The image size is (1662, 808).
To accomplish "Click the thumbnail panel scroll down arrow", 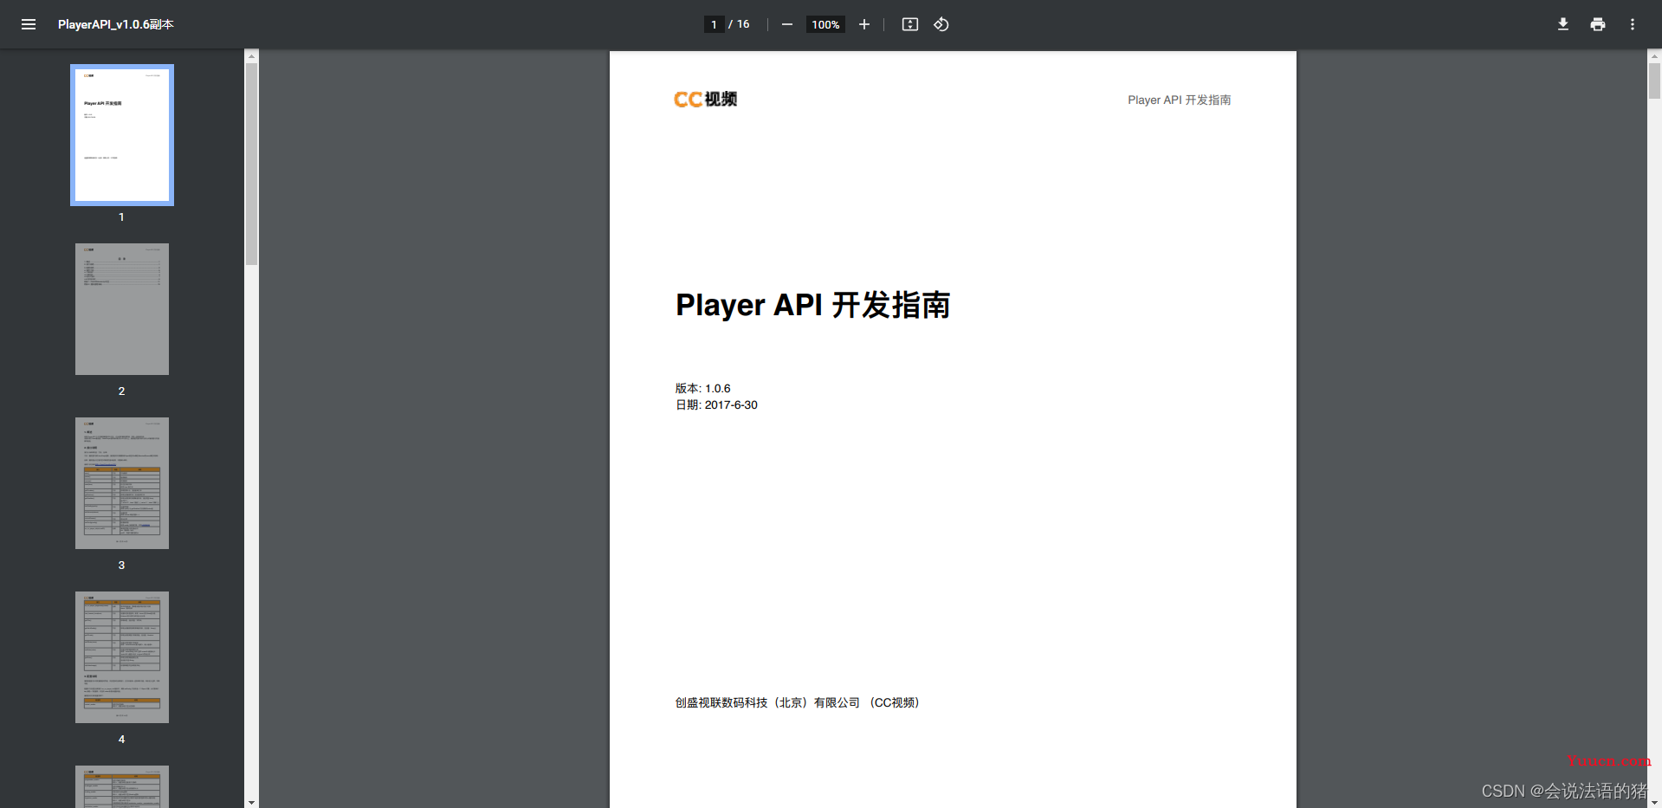I will [x=251, y=802].
